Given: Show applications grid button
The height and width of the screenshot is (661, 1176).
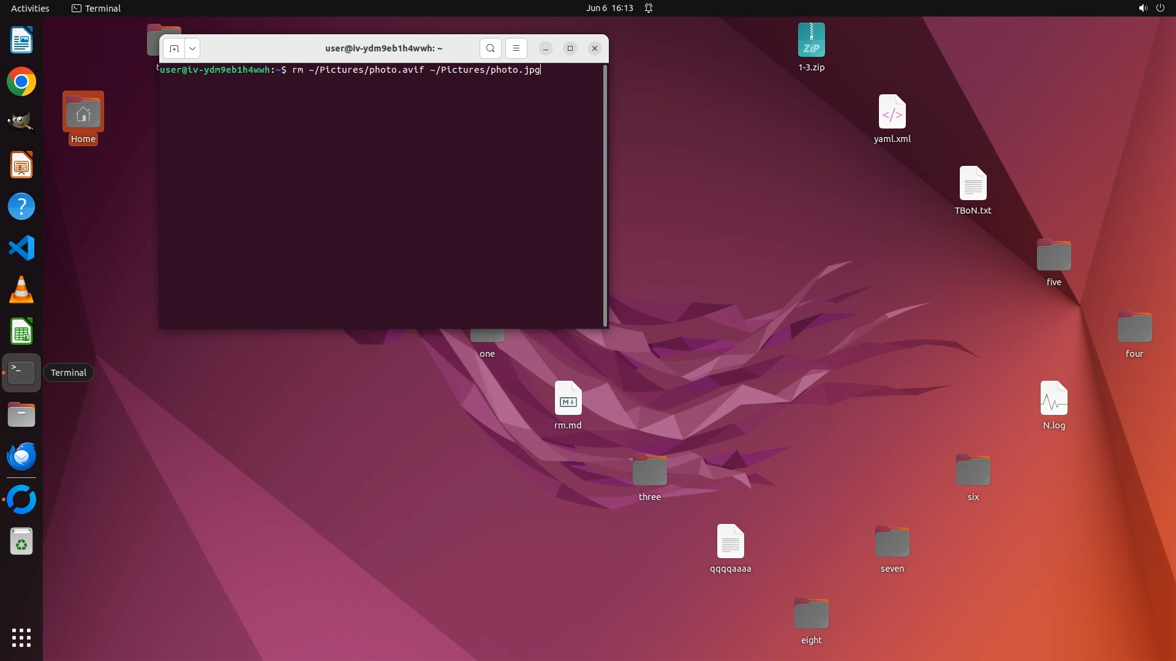Looking at the screenshot, I should click(x=21, y=638).
